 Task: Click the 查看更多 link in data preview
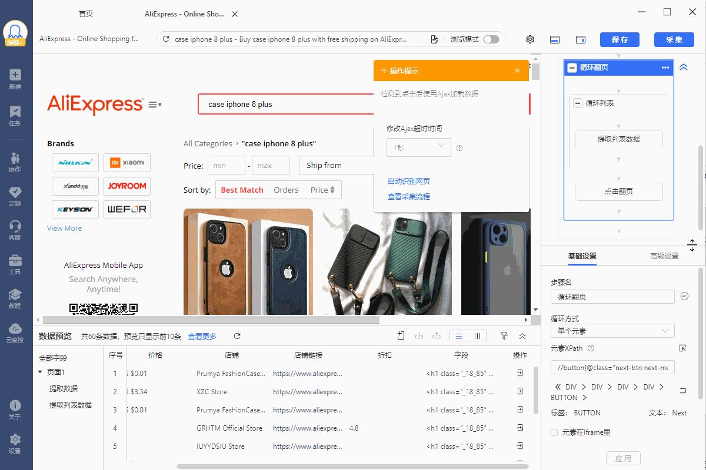(x=202, y=336)
